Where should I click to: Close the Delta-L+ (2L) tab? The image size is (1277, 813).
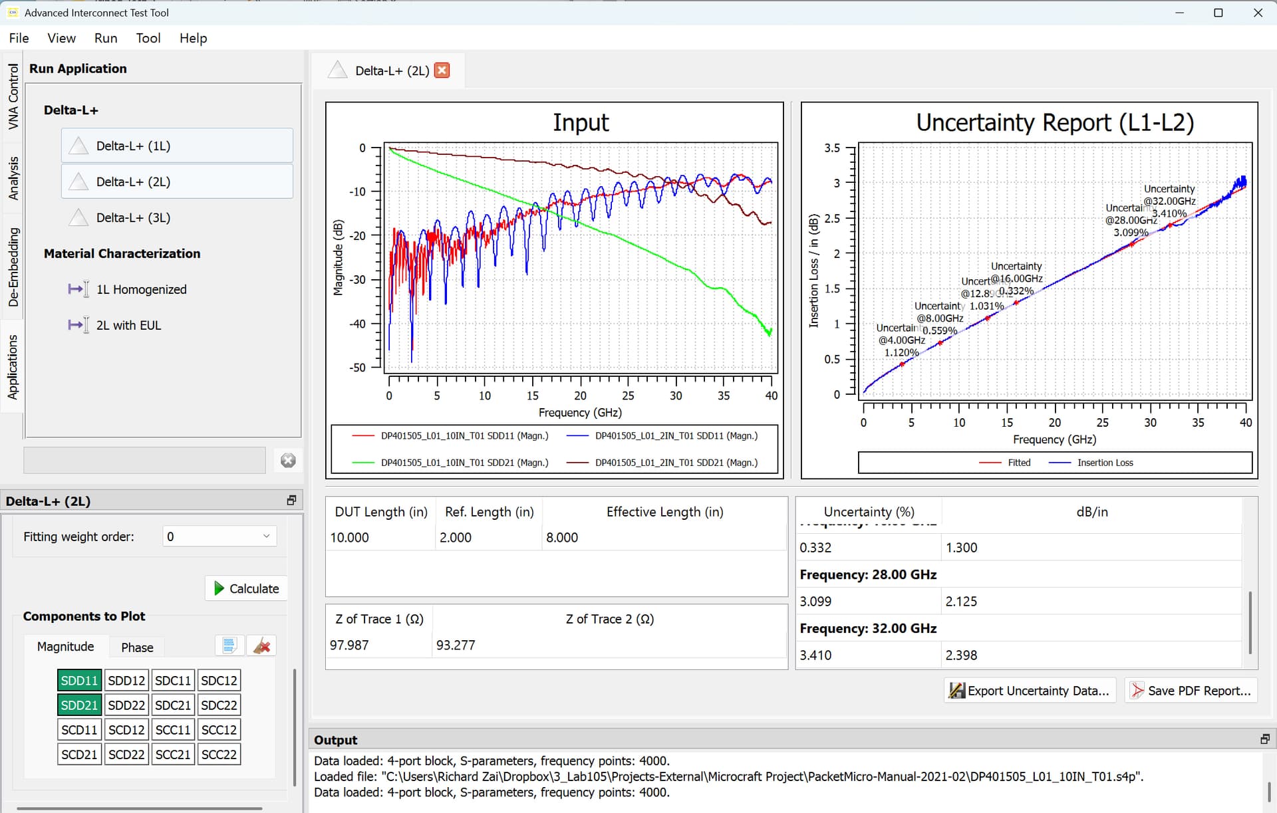click(441, 70)
